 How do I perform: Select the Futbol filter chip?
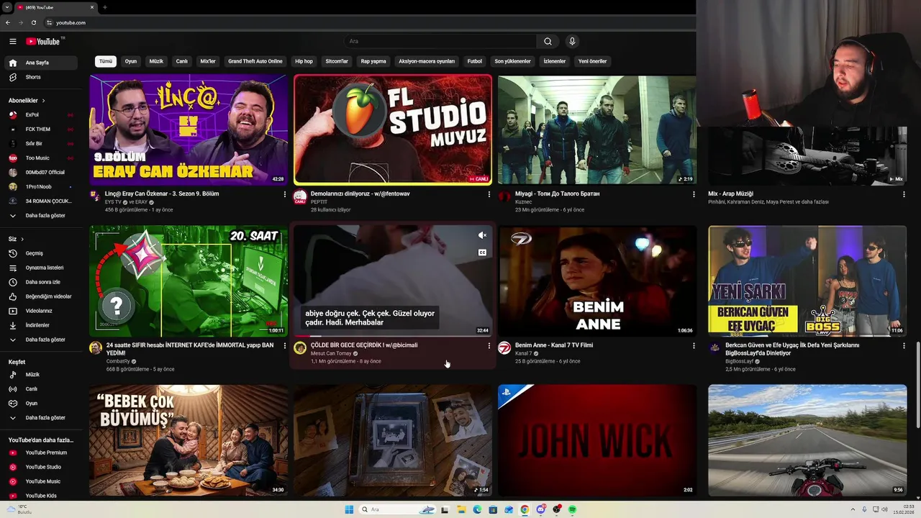[475, 61]
